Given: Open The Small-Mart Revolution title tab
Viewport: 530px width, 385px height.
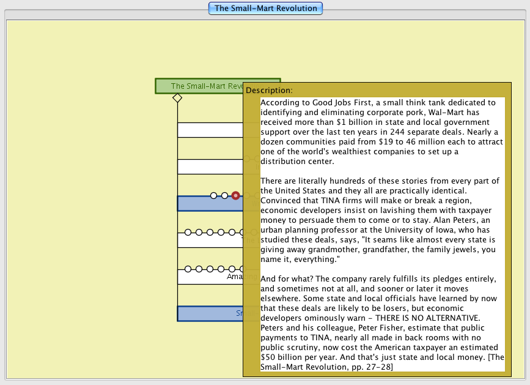Looking at the screenshot, I should click(x=265, y=9).
